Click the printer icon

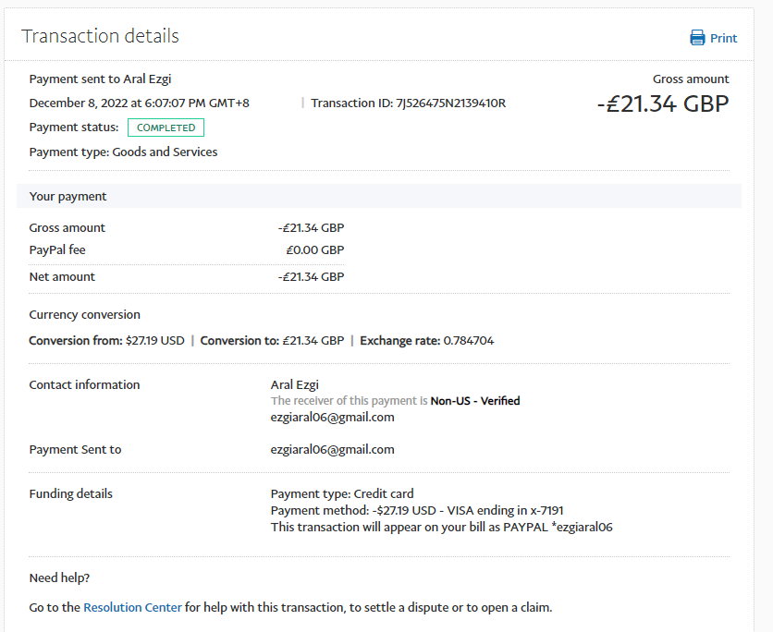point(697,38)
